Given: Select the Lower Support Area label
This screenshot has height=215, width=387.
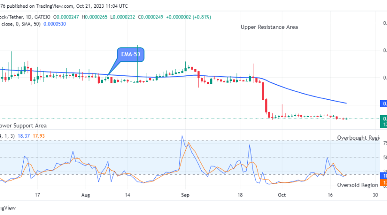Looking at the screenshot, I should [x=23, y=126].
